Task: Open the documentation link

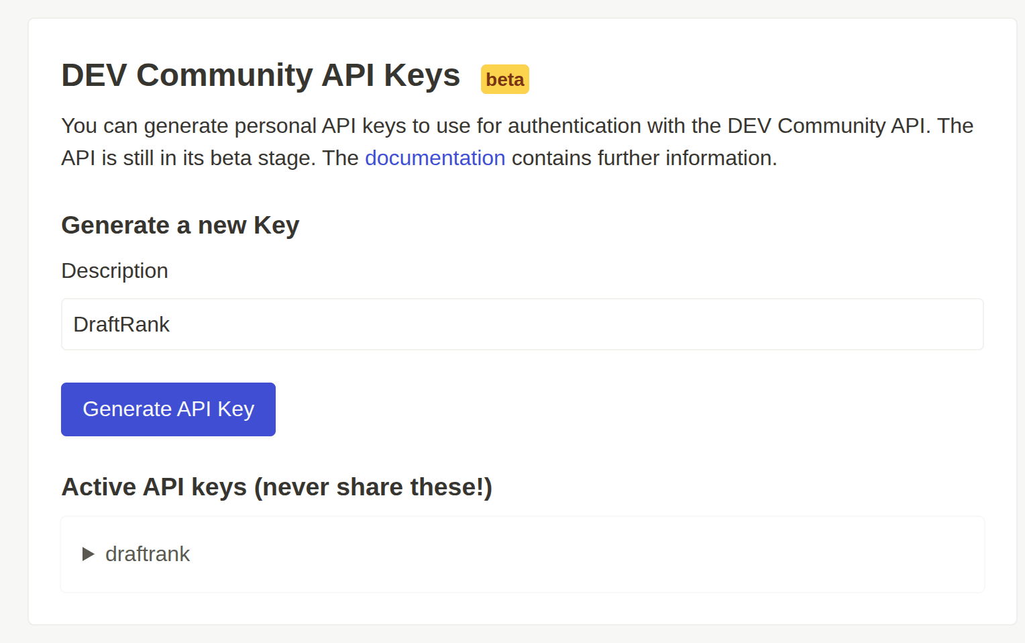Action: (x=435, y=158)
